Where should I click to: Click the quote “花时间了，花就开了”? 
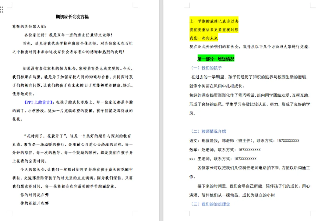[45, 136]
